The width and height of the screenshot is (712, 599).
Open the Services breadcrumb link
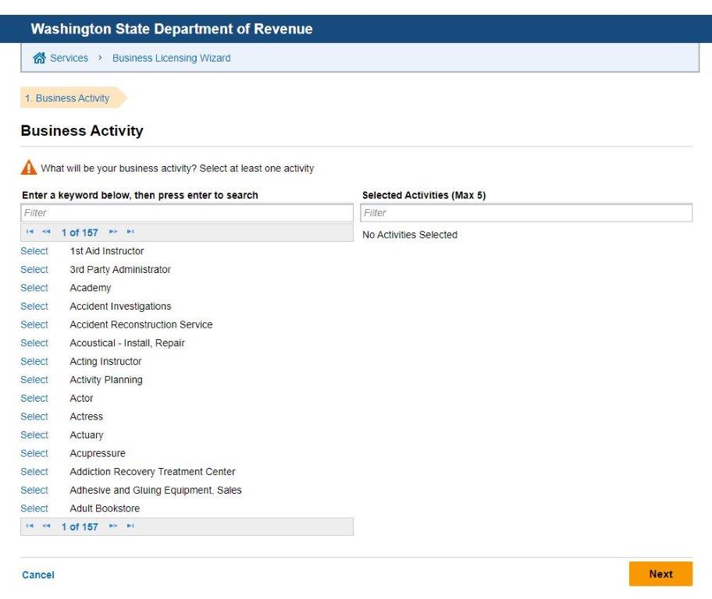pyautogui.click(x=69, y=58)
